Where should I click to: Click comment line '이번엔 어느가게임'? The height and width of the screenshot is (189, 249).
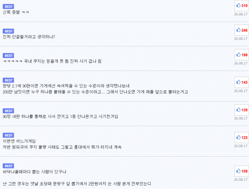19,141
